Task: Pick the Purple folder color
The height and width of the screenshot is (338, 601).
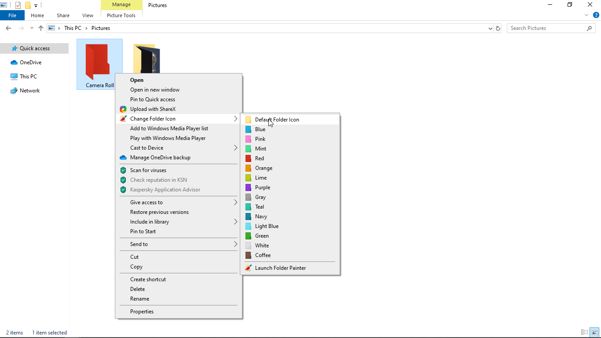Action: [x=263, y=187]
